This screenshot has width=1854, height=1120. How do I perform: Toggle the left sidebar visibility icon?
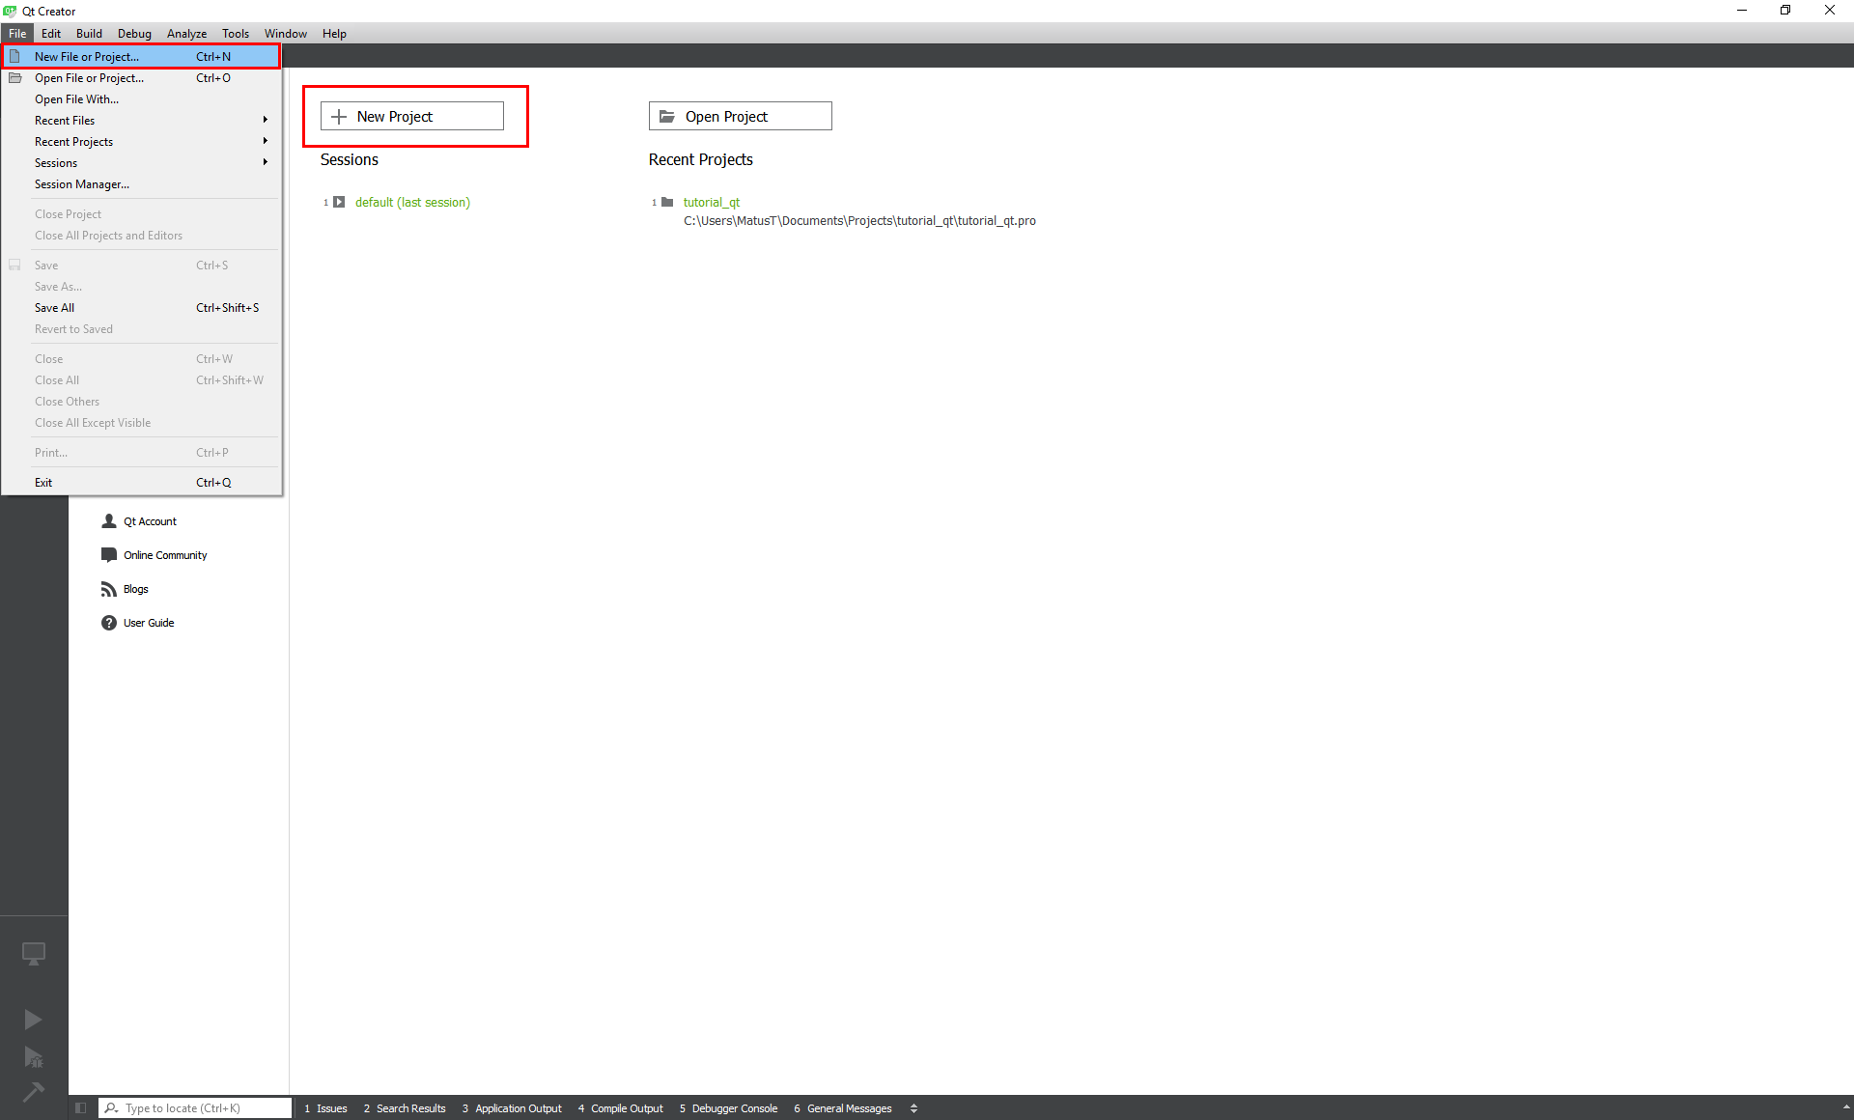coord(81,1108)
